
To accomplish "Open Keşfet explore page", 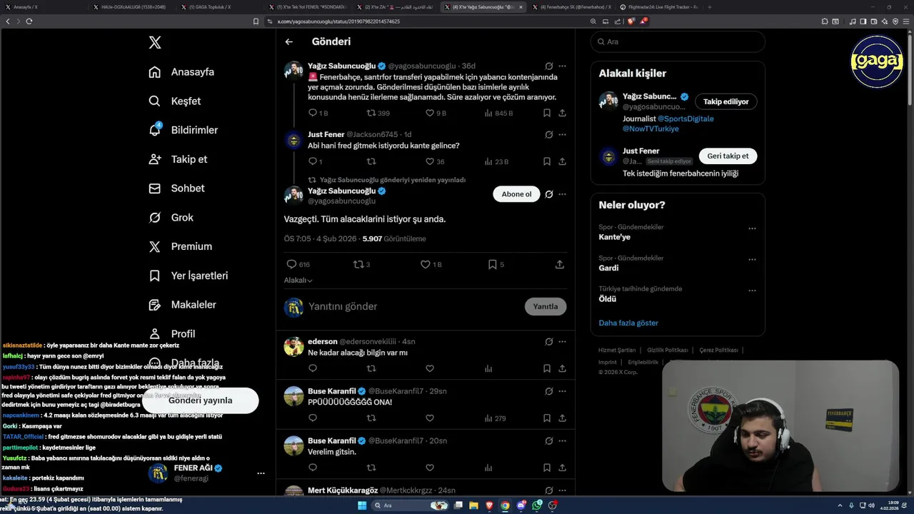I will [x=175, y=101].
